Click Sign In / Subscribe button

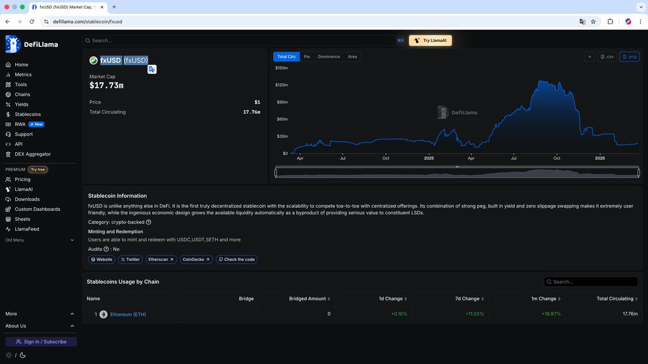(x=41, y=342)
